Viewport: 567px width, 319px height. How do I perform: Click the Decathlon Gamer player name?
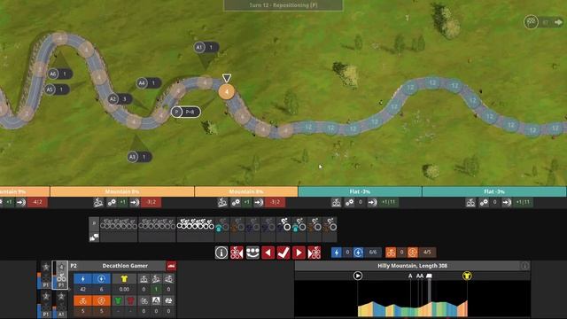click(125, 266)
